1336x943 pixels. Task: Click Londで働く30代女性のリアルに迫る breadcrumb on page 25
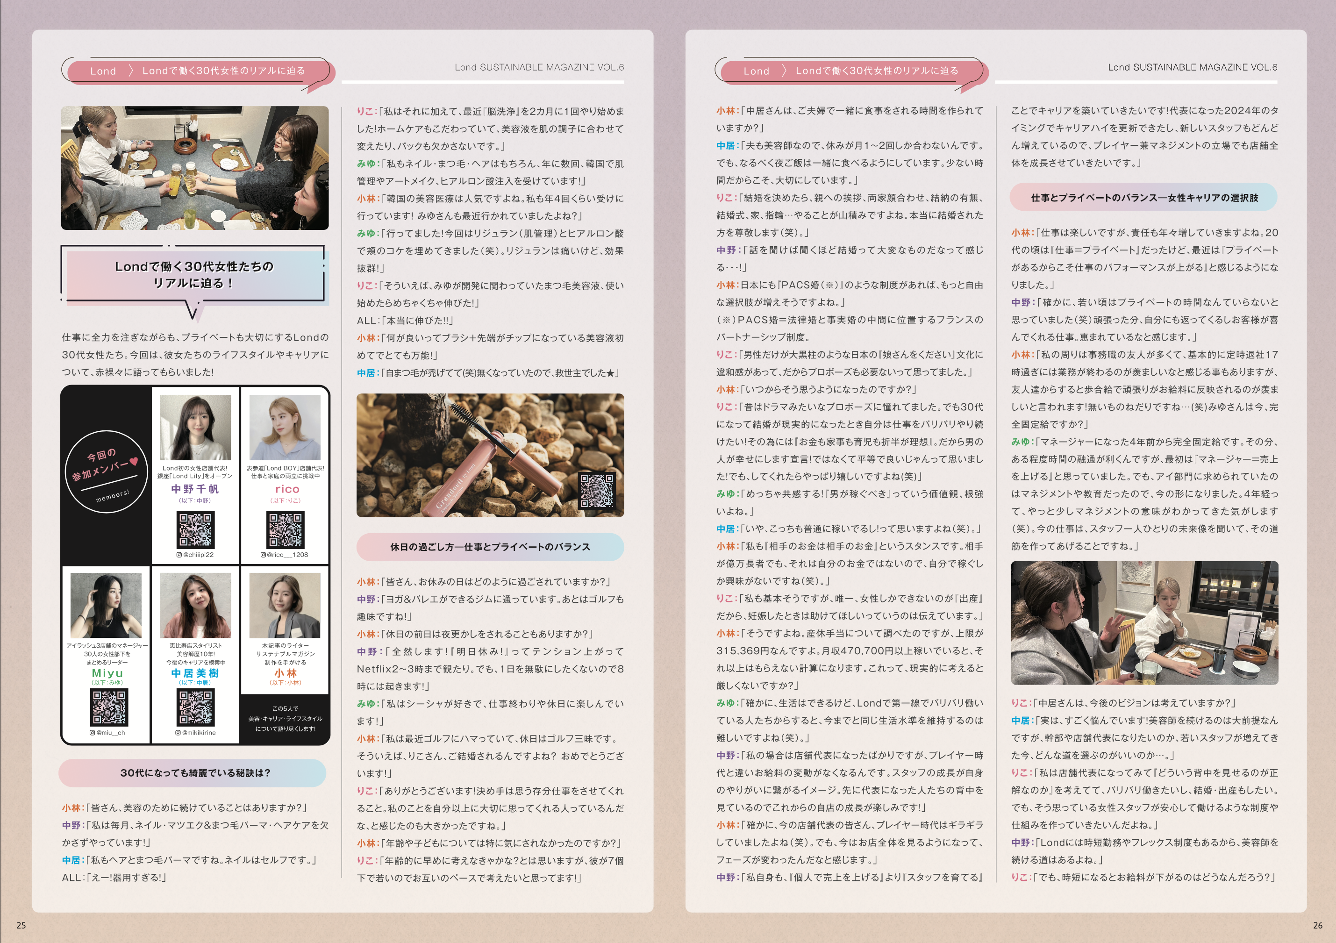pos(223,71)
